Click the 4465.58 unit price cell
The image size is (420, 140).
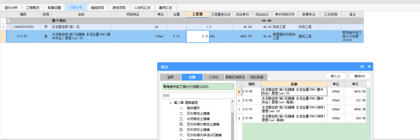tap(243, 36)
